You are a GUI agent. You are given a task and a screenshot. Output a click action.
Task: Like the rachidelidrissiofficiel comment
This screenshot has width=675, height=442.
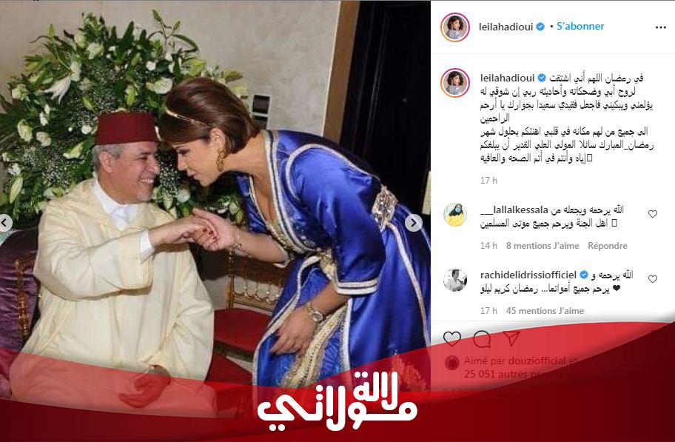click(653, 279)
